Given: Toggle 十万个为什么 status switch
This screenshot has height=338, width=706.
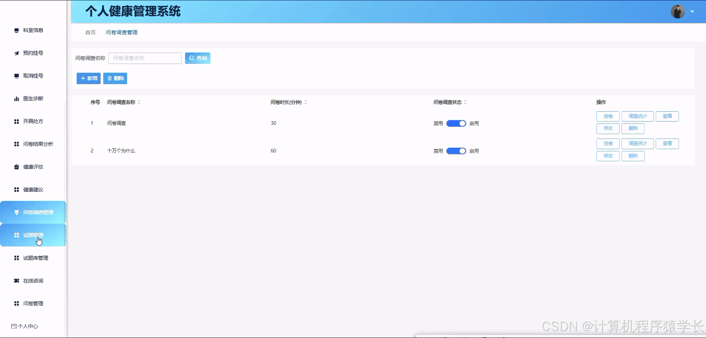Looking at the screenshot, I should pyautogui.click(x=456, y=151).
